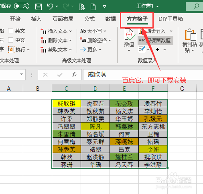
Task: Click the pencil edit grid icon
Action: click(142, 49)
